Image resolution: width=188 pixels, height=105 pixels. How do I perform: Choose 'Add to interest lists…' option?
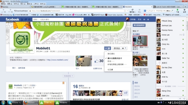click(x=117, y=64)
